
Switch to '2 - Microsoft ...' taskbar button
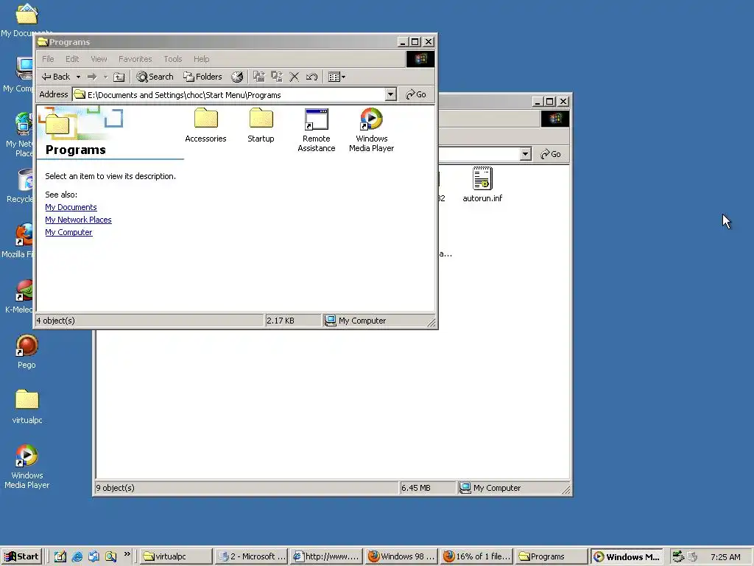[251, 556]
